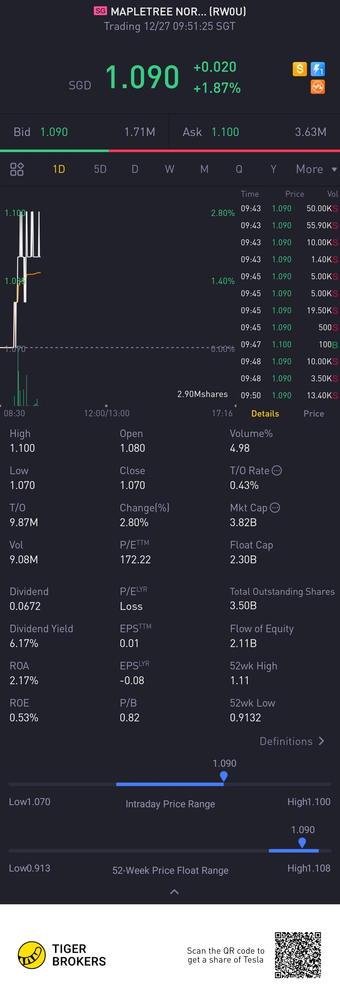This screenshot has width=340, height=1006.
Task: Tap the yellow dollar sign icon
Action: 299,69
